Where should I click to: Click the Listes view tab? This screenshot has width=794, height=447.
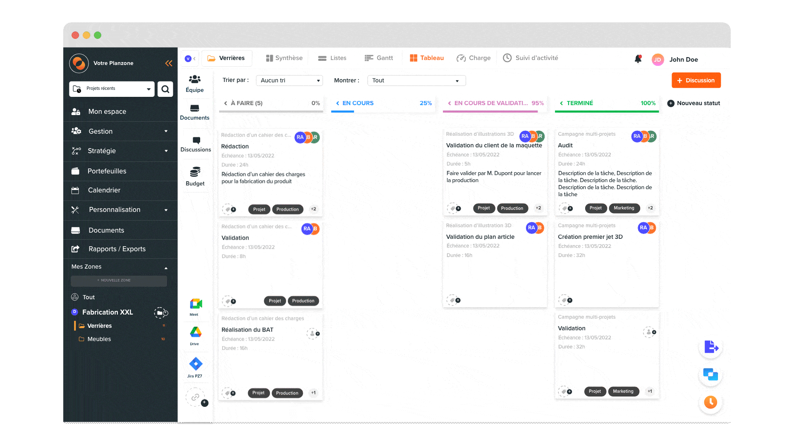tap(333, 58)
